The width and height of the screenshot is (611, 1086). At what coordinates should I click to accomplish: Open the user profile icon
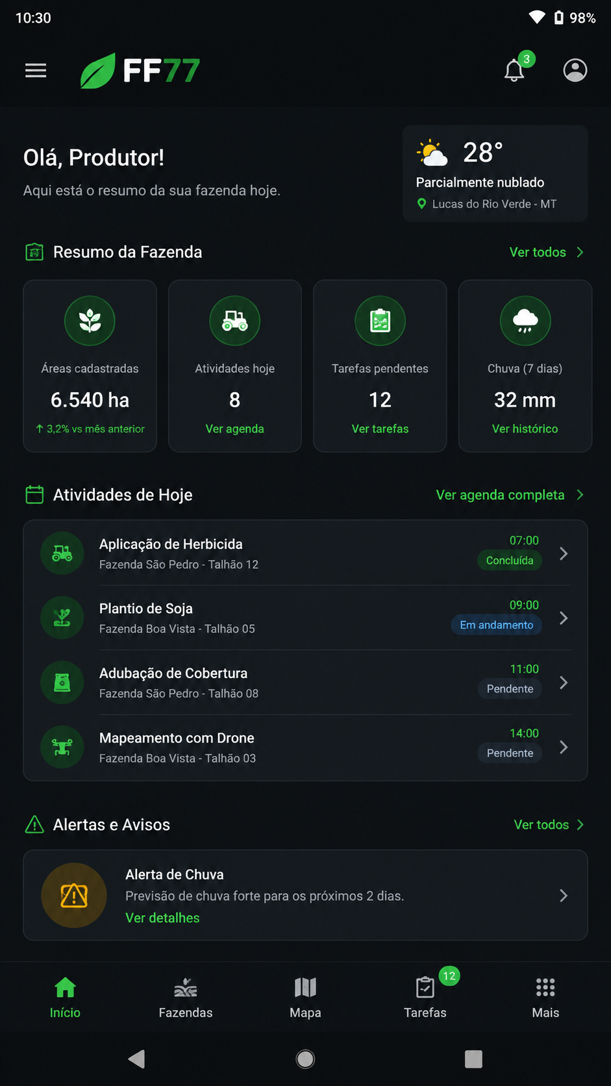[575, 70]
